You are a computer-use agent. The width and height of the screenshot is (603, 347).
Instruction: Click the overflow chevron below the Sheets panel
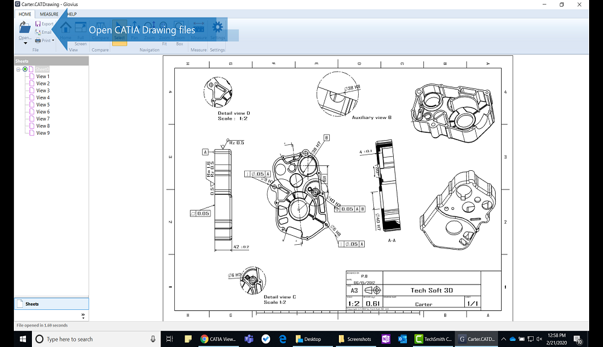coord(83,316)
